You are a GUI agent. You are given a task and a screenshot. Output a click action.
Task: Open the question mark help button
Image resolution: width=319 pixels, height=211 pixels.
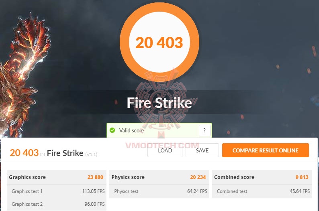click(x=204, y=130)
